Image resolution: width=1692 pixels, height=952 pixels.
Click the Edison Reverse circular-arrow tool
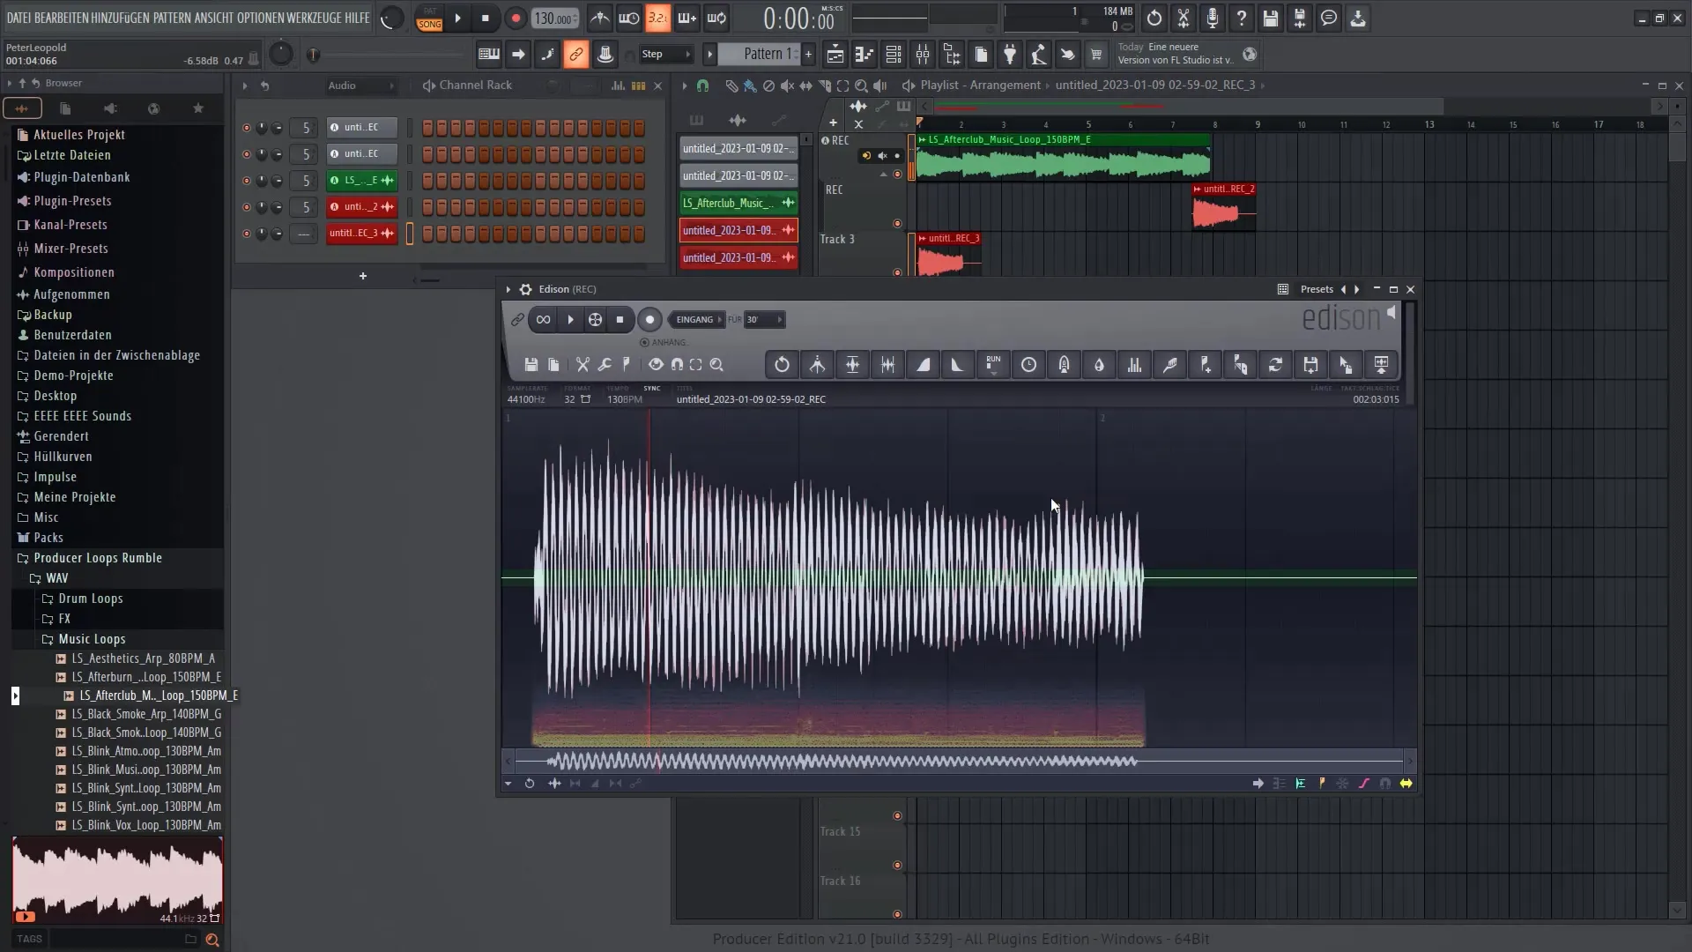(x=782, y=365)
